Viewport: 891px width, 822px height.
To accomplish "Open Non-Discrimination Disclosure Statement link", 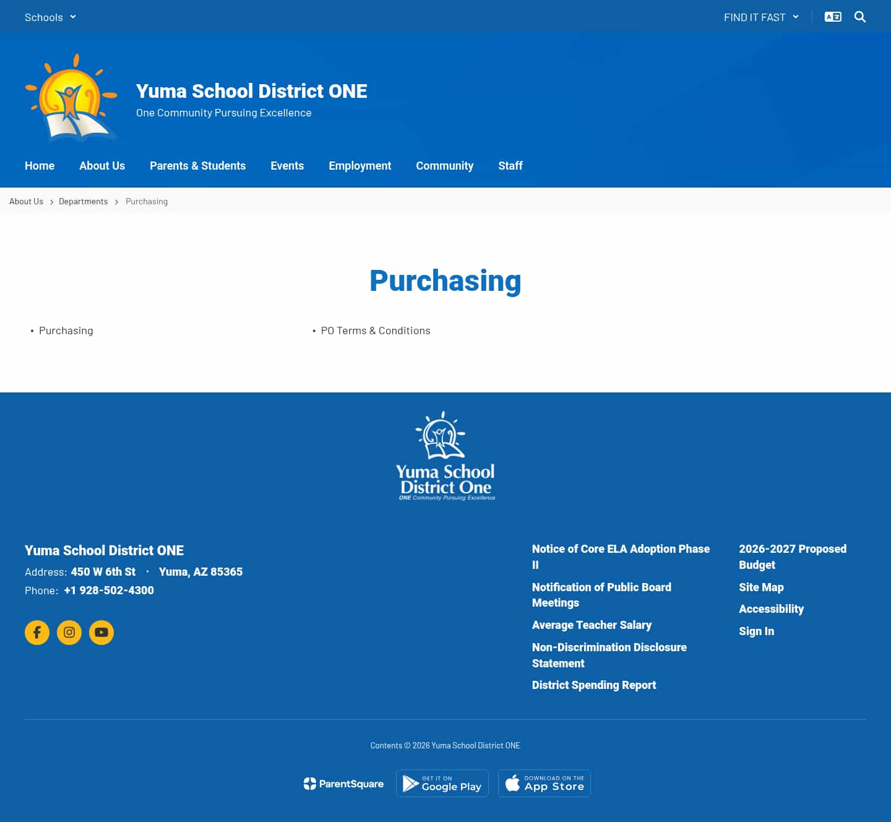I will (609, 655).
